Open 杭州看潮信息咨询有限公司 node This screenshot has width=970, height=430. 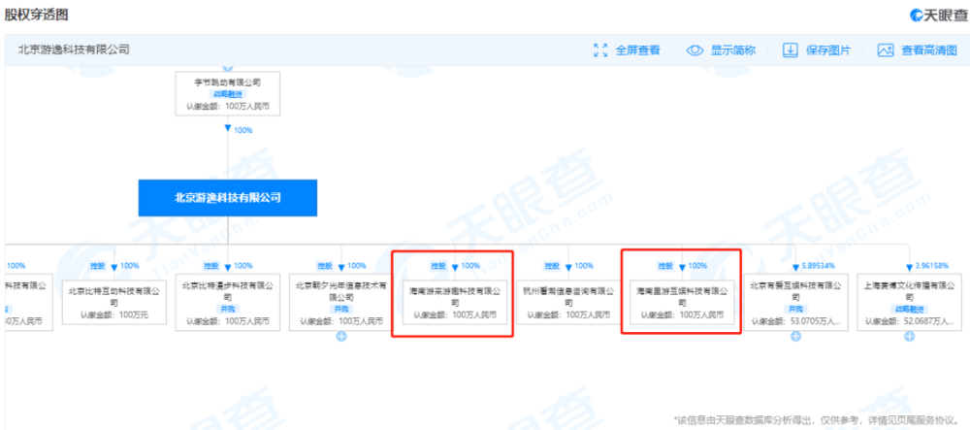(568, 302)
